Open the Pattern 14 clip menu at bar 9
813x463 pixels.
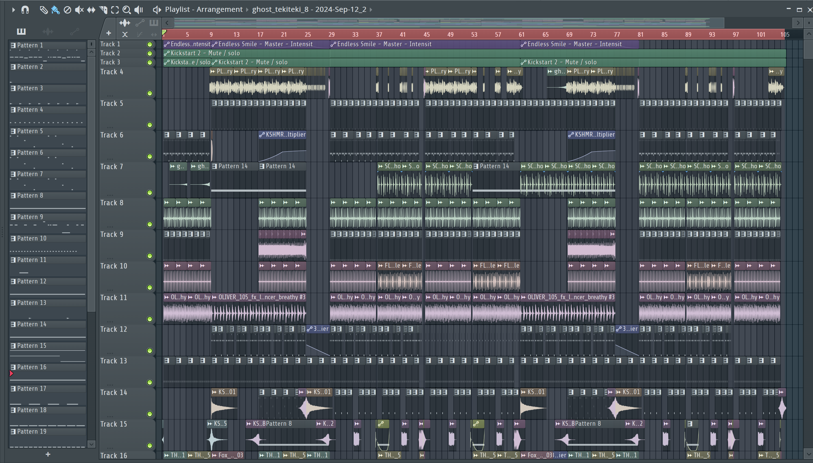[215, 166]
